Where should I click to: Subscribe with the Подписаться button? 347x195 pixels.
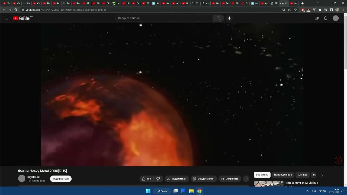(61, 179)
